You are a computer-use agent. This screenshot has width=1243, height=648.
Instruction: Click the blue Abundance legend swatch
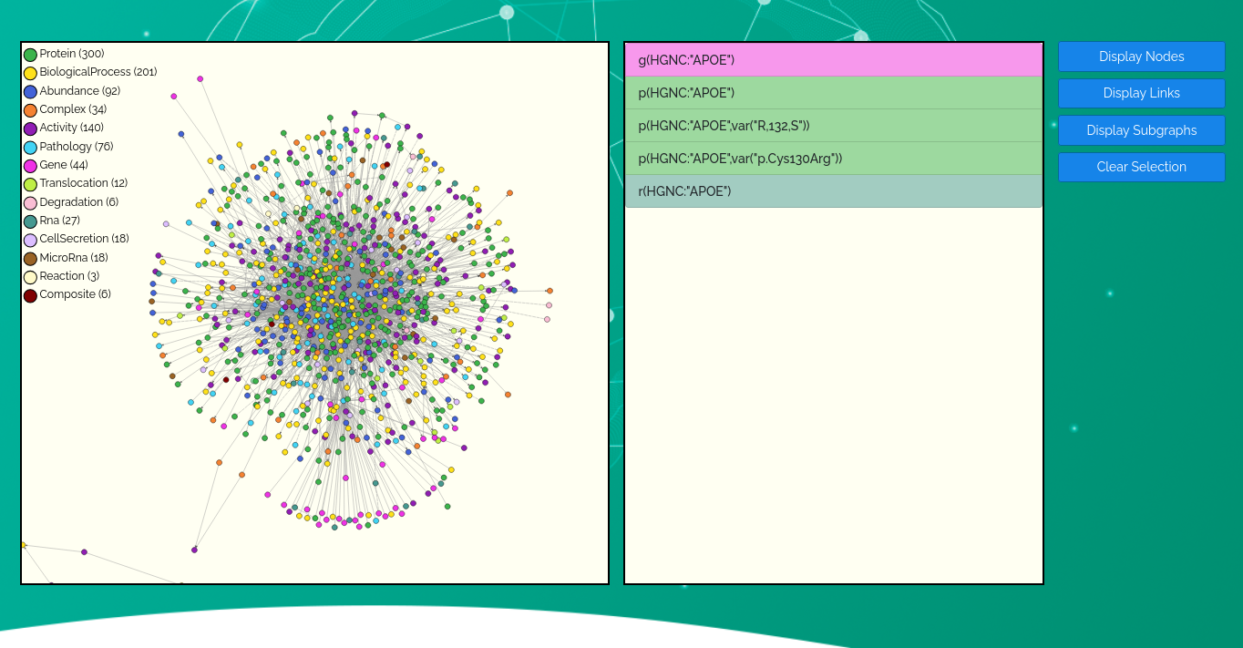point(30,92)
